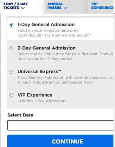Click the blue CONTINUE button

61,141
